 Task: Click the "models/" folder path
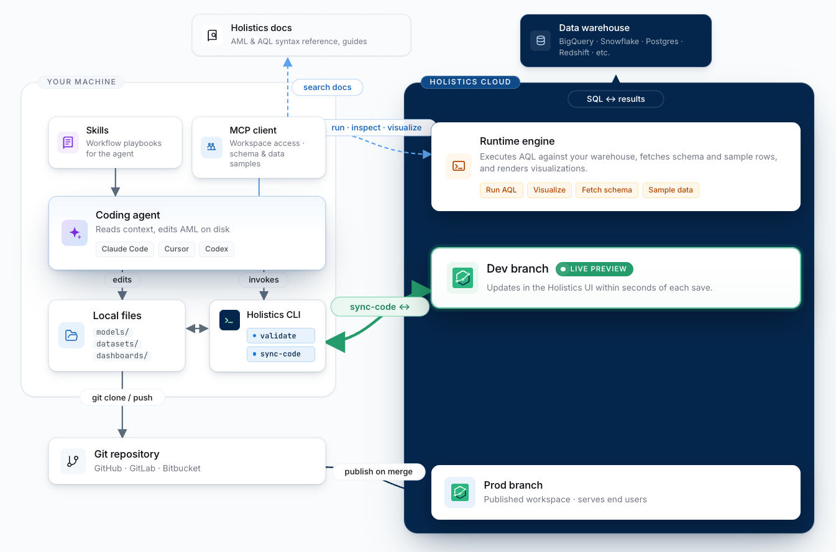click(114, 332)
